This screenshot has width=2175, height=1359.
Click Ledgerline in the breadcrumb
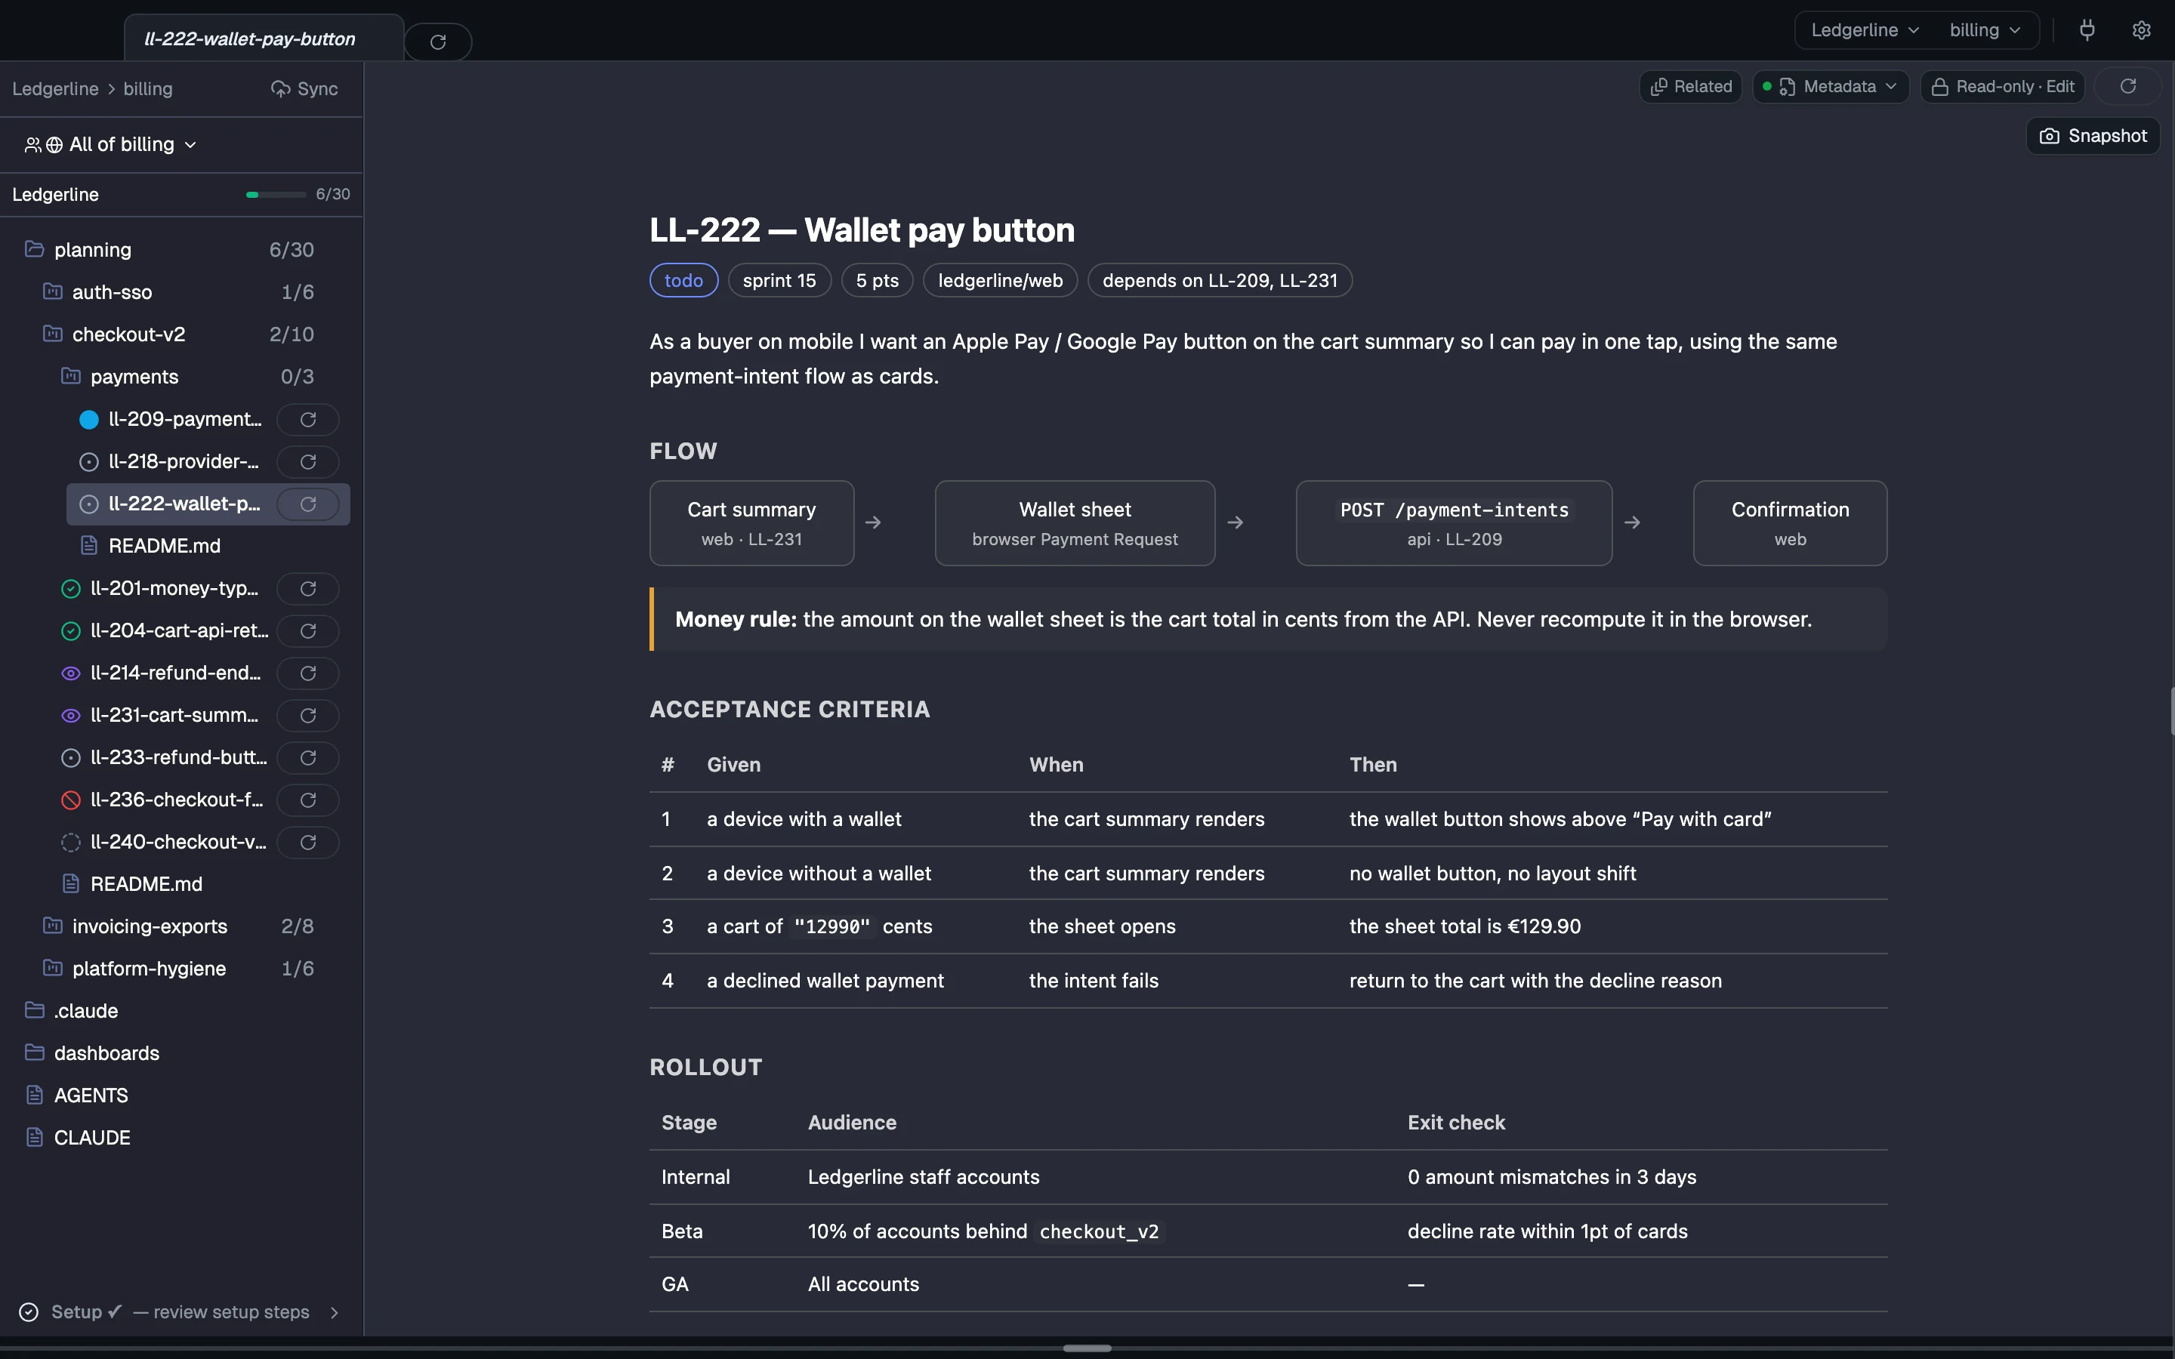point(55,89)
